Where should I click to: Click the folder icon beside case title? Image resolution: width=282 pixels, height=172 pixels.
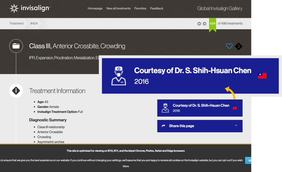click(x=16, y=46)
